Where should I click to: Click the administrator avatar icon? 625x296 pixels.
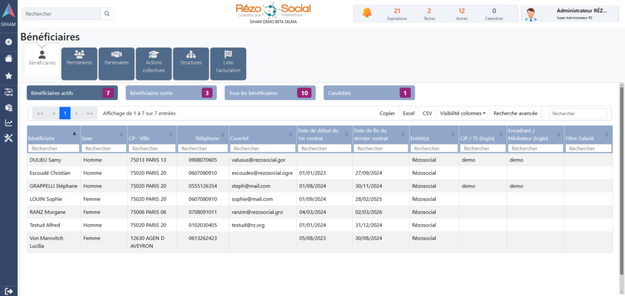[530, 14]
